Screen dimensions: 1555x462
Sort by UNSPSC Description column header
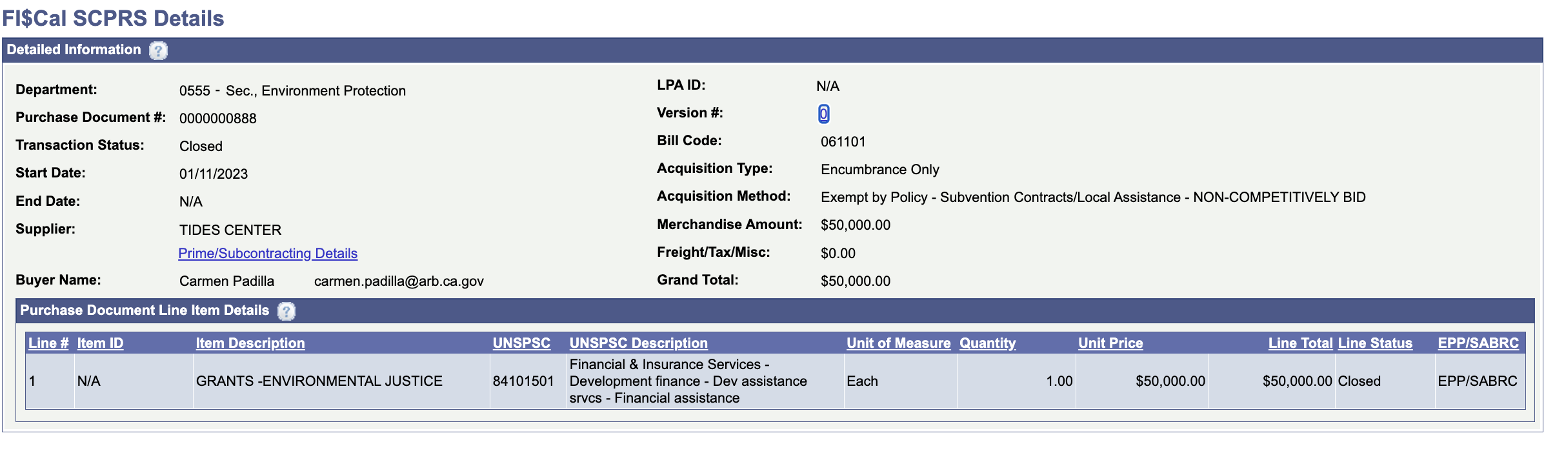click(x=639, y=343)
